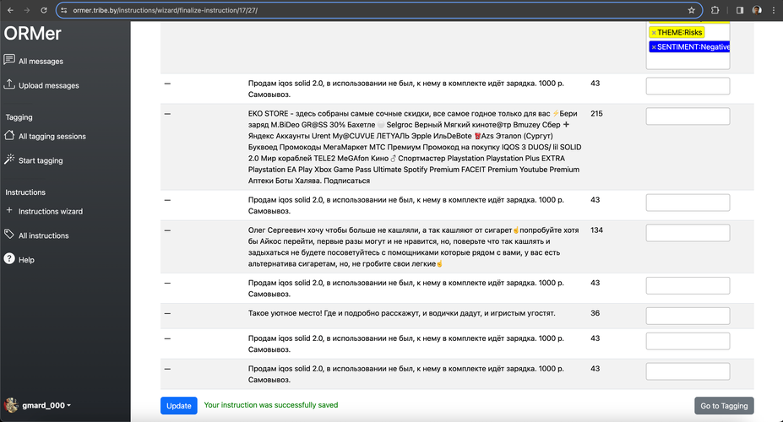Click the Help question mark icon

coord(9,259)
